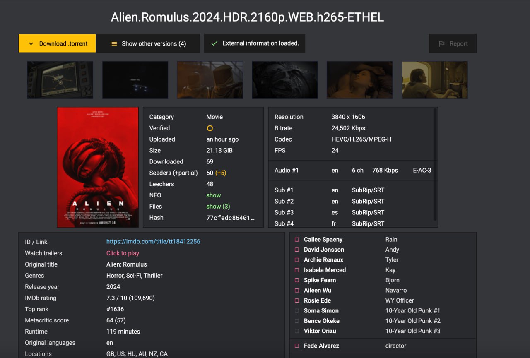Image resolution: width=530 pixels, height=358 pixels.
Task: Toggle checkbox next to Aileen Wu
Action: (x=296, y=291)
